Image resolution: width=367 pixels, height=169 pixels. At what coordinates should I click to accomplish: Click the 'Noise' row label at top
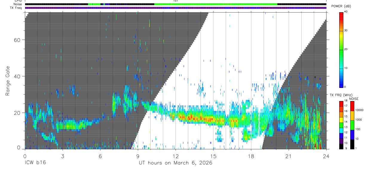tap(18, 4)
